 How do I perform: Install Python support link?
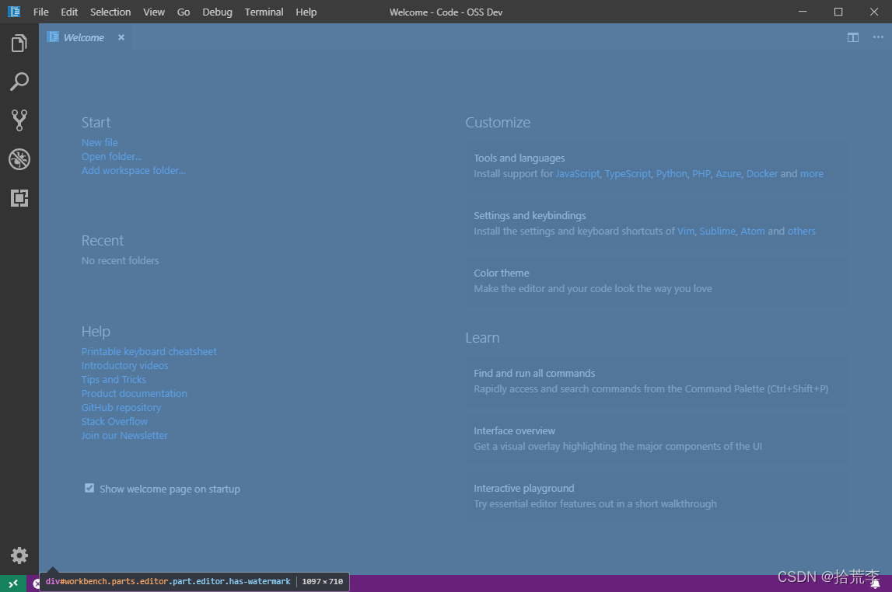[671, 174]
